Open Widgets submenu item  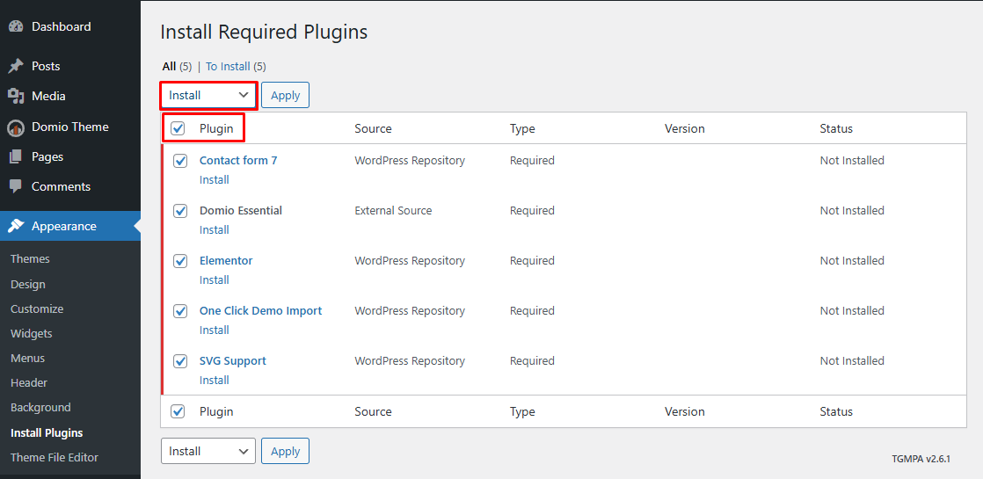[32, 334]
